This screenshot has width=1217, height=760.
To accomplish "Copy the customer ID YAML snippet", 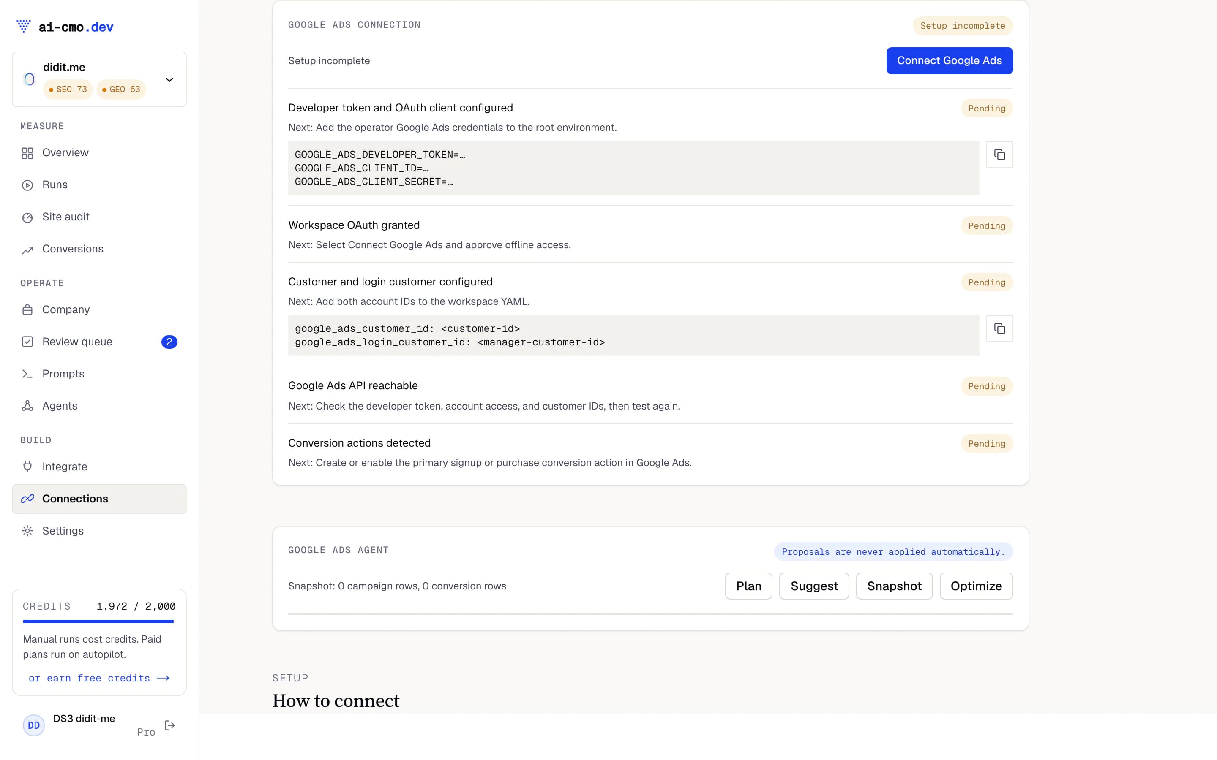I will tap(999, 329).
